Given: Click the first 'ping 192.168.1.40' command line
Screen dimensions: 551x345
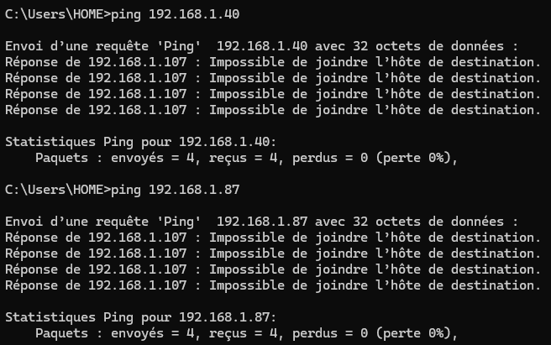Looking at the screenshot, I should coord(123,14).
